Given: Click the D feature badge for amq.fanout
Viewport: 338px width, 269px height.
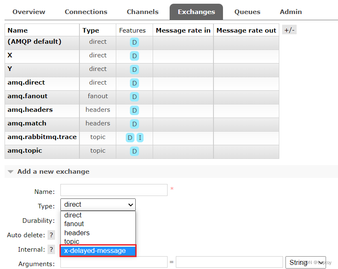Looking at the screenshot, I should click(134, 97).
